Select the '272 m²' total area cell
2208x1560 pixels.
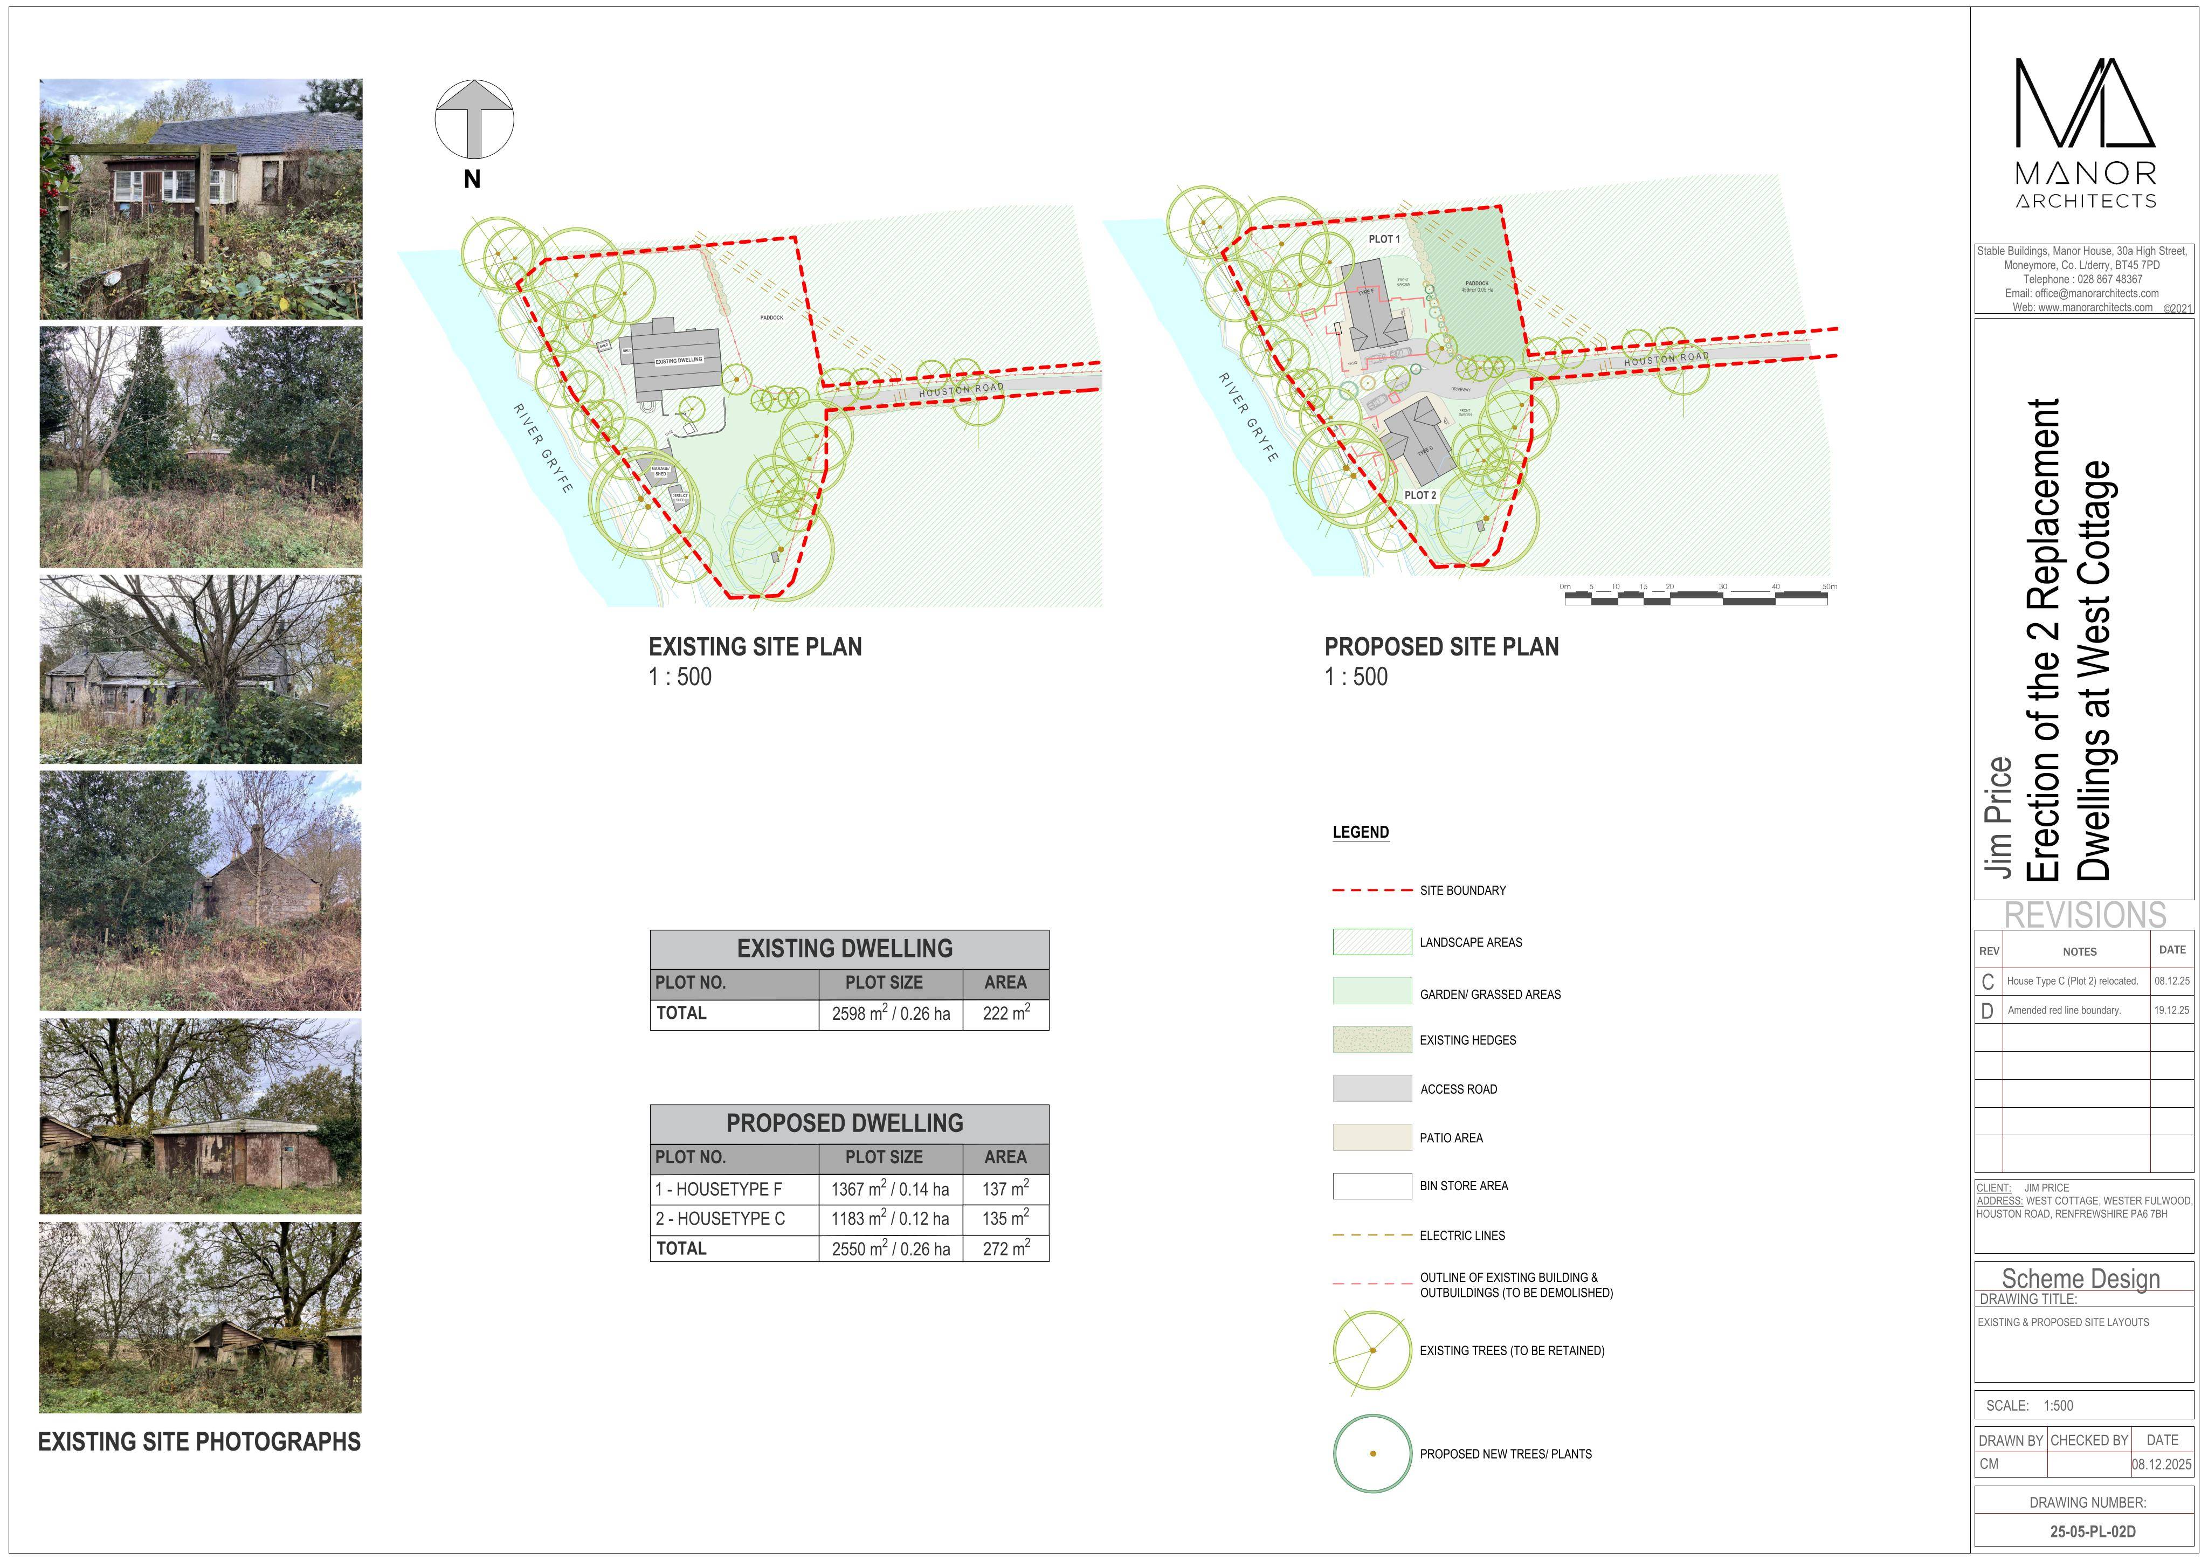[1006, 1248]
